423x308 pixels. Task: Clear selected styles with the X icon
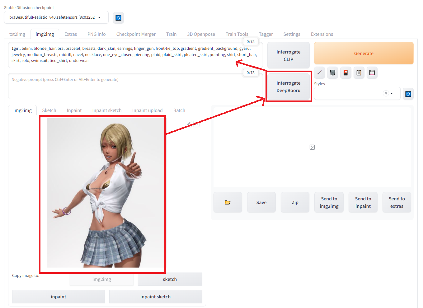(x=386, y=93)
